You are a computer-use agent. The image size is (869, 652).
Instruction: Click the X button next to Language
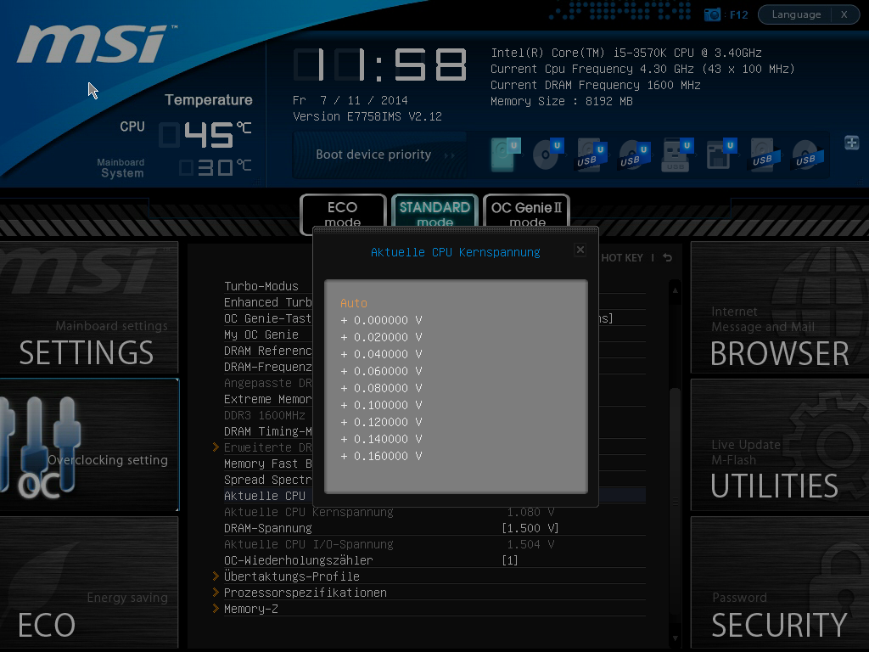click(844, 14)
